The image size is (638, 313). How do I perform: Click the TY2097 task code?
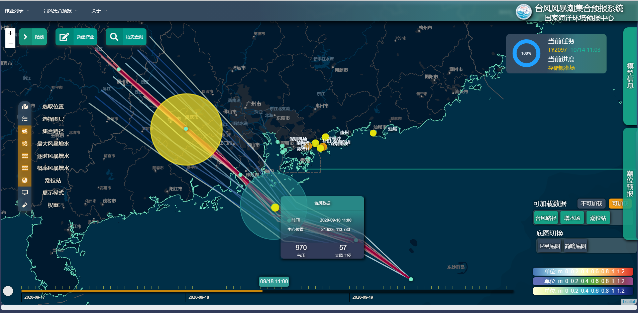click(x=557, y=50)
